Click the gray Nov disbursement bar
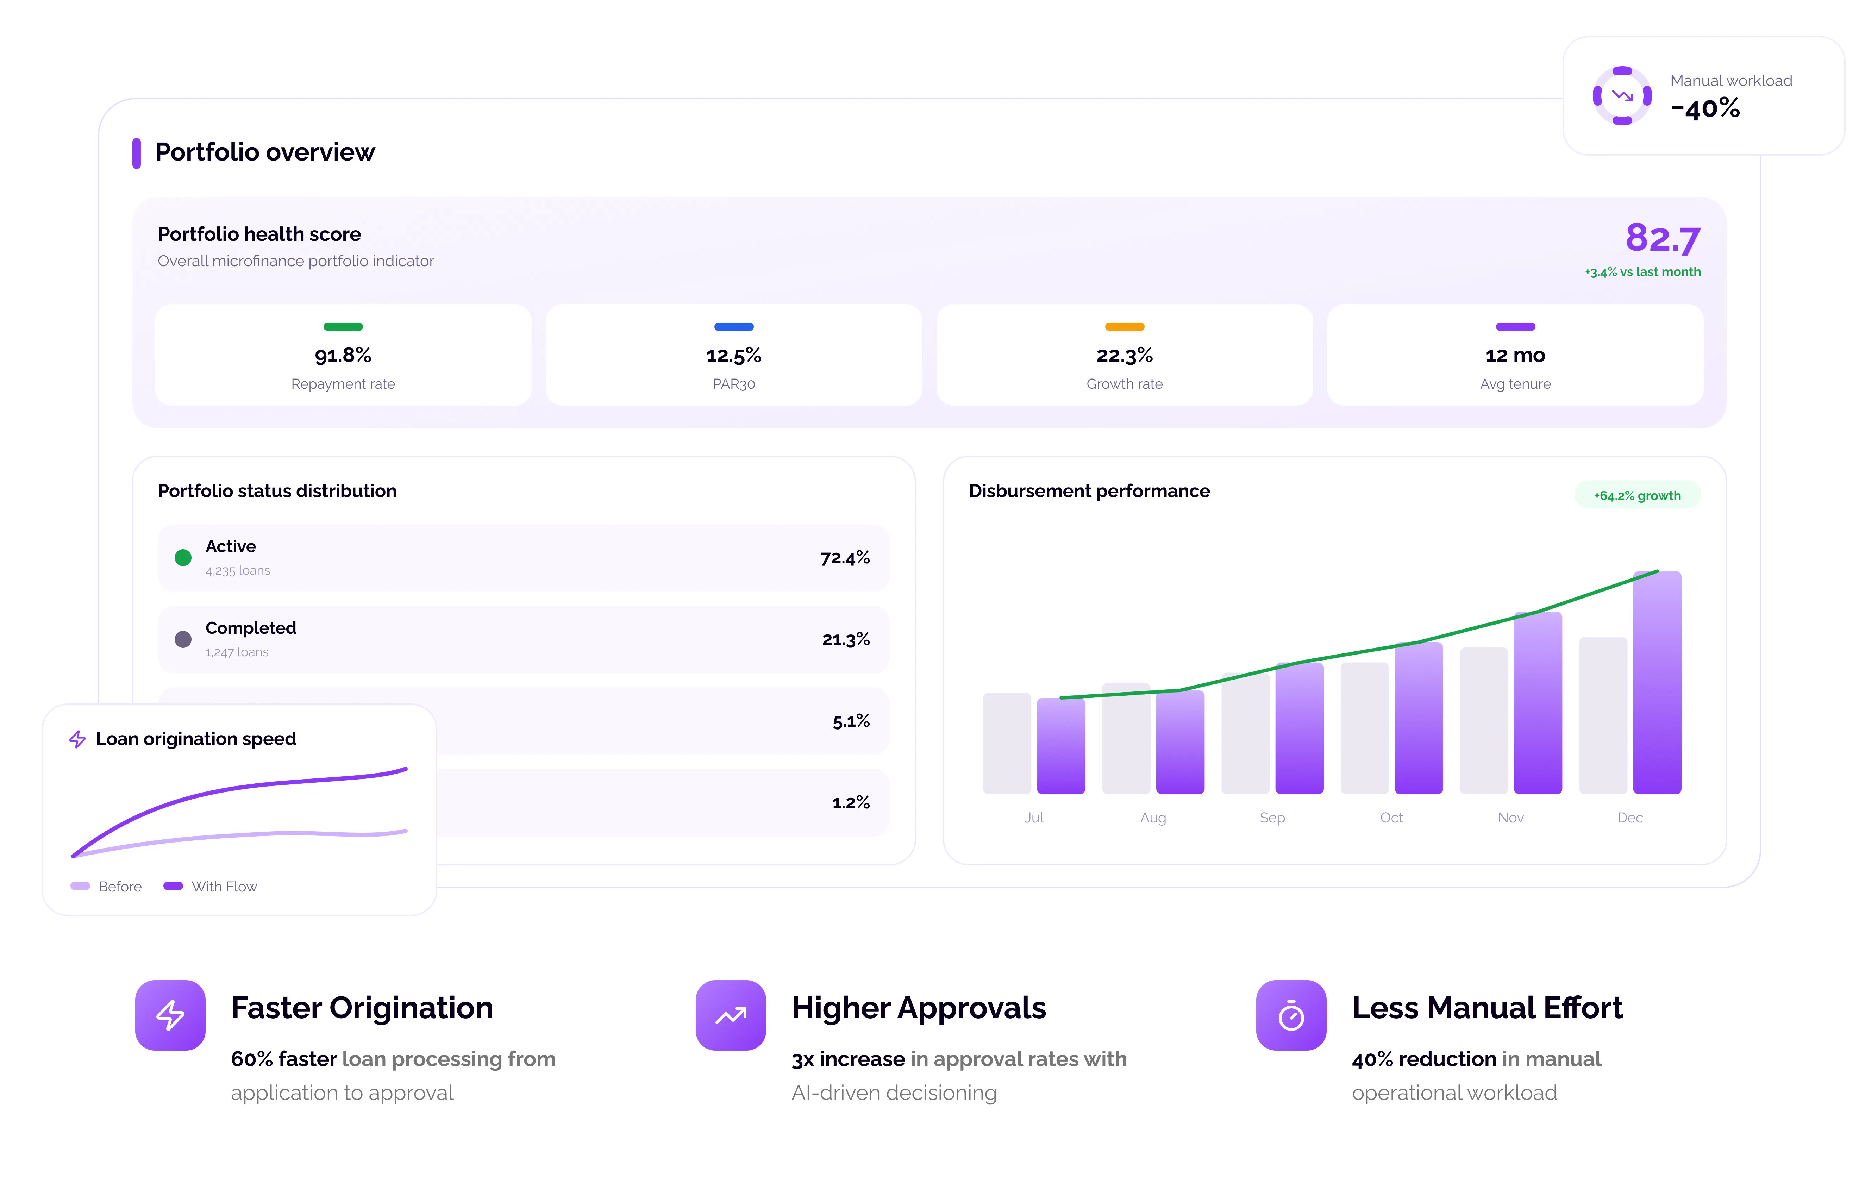The height and width of the screenshot is (1183, 1859). [x=1484, y=720]
